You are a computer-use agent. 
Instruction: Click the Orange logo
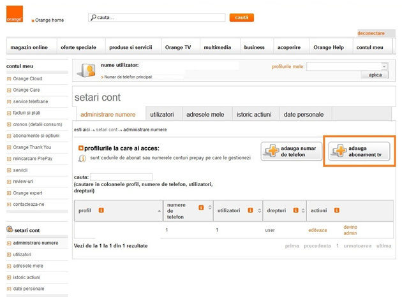15,14
